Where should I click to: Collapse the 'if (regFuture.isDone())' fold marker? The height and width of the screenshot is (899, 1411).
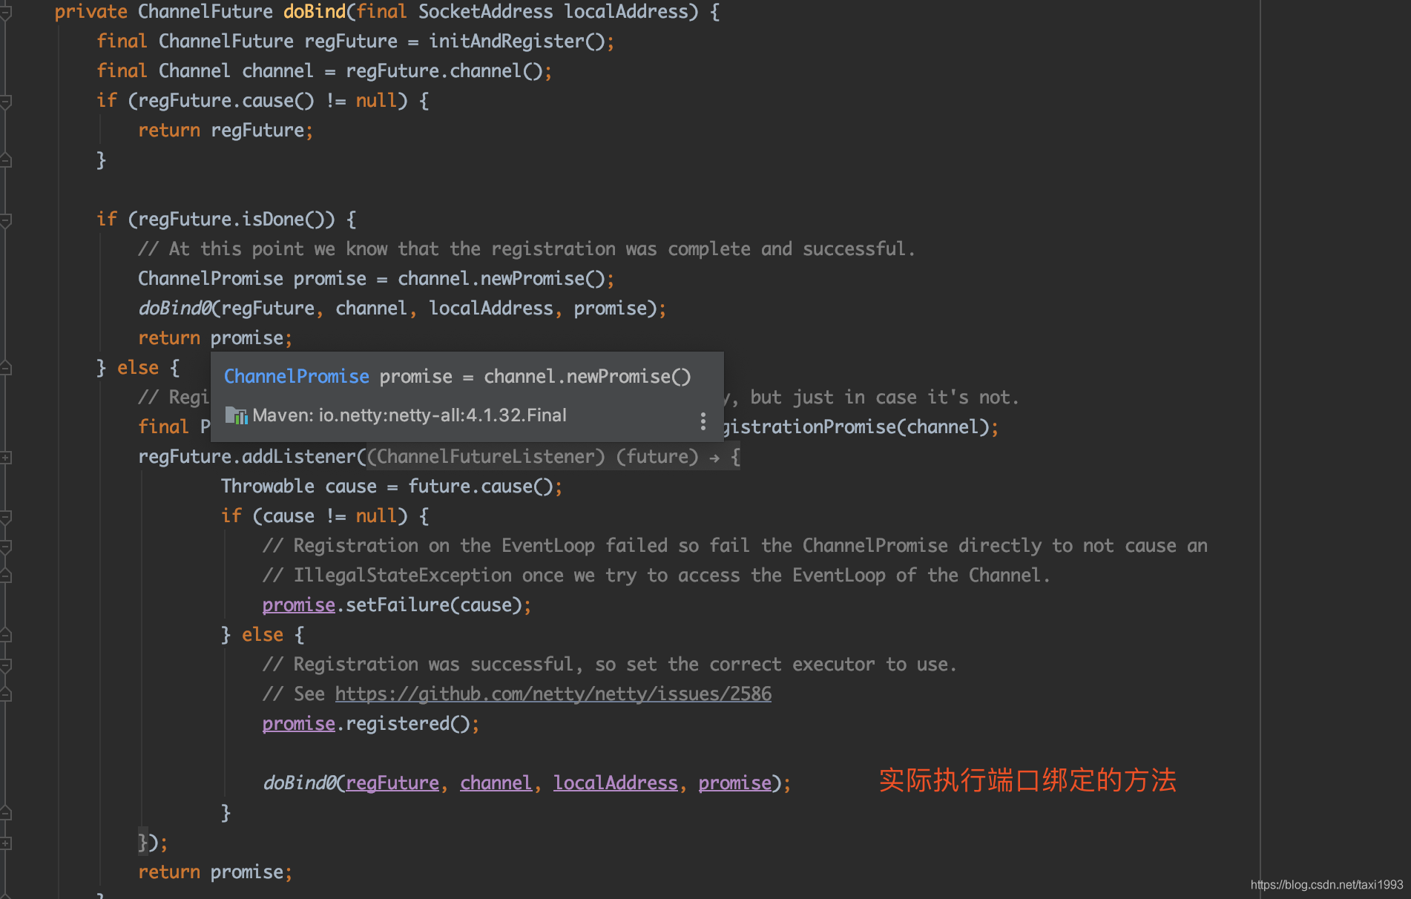click(x=5, y=220)
